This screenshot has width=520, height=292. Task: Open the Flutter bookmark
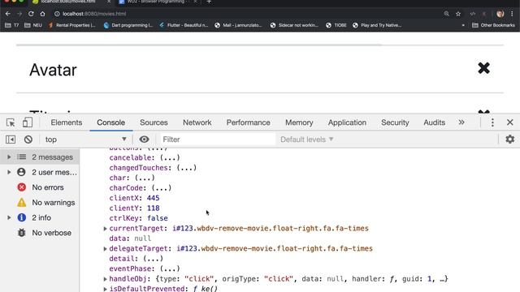[184, 25]
